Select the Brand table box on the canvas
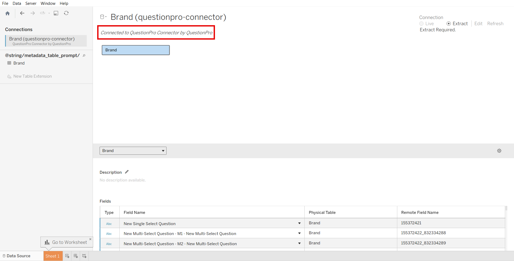Viewport: 514px width, 261px height. (x=136, y=50)
